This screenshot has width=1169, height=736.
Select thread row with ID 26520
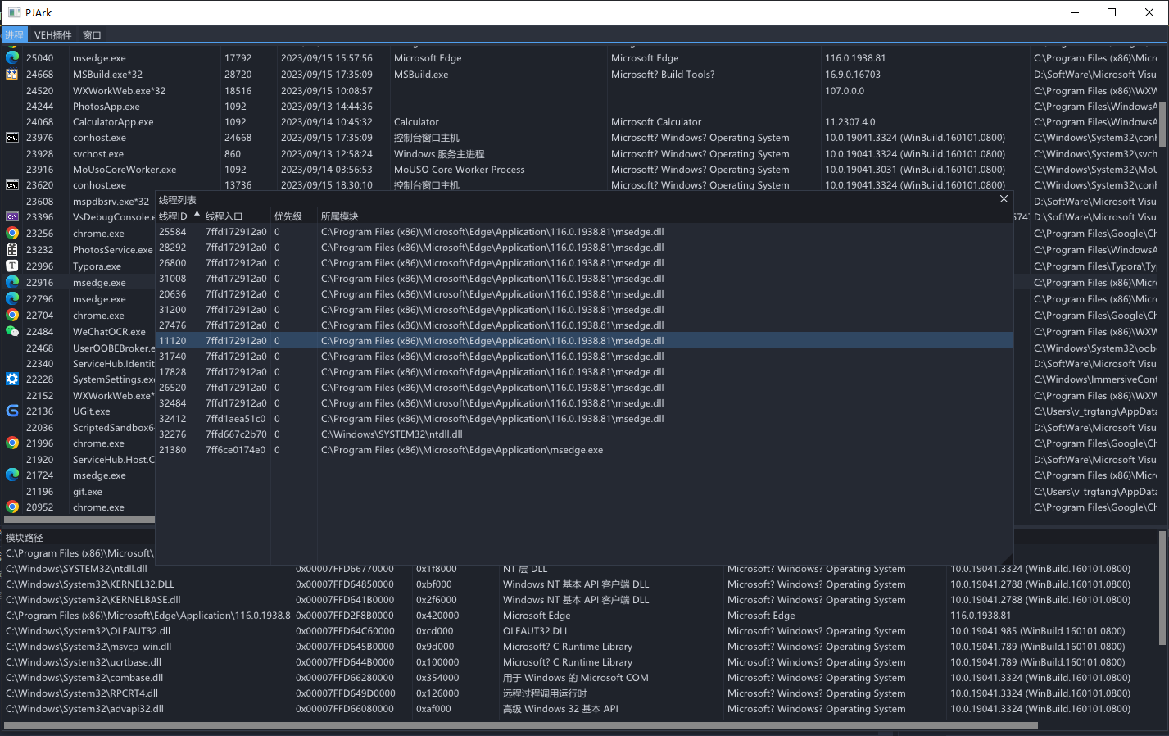(584, 388)
